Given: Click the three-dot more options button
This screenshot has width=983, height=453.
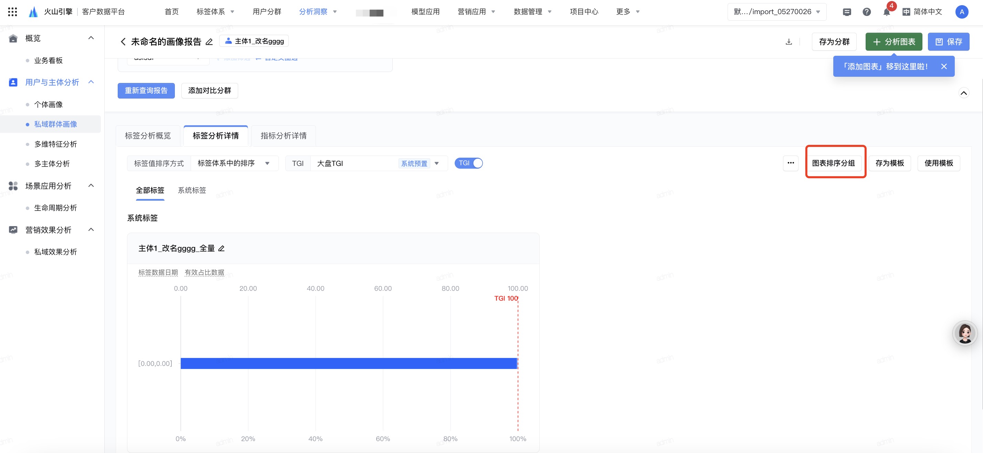Looking at the screenshot, I should tap(790, 163).
